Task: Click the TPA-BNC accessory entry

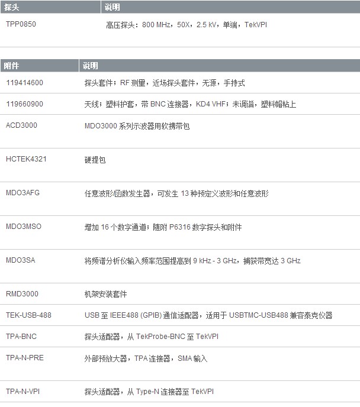Action: [21, 337]
